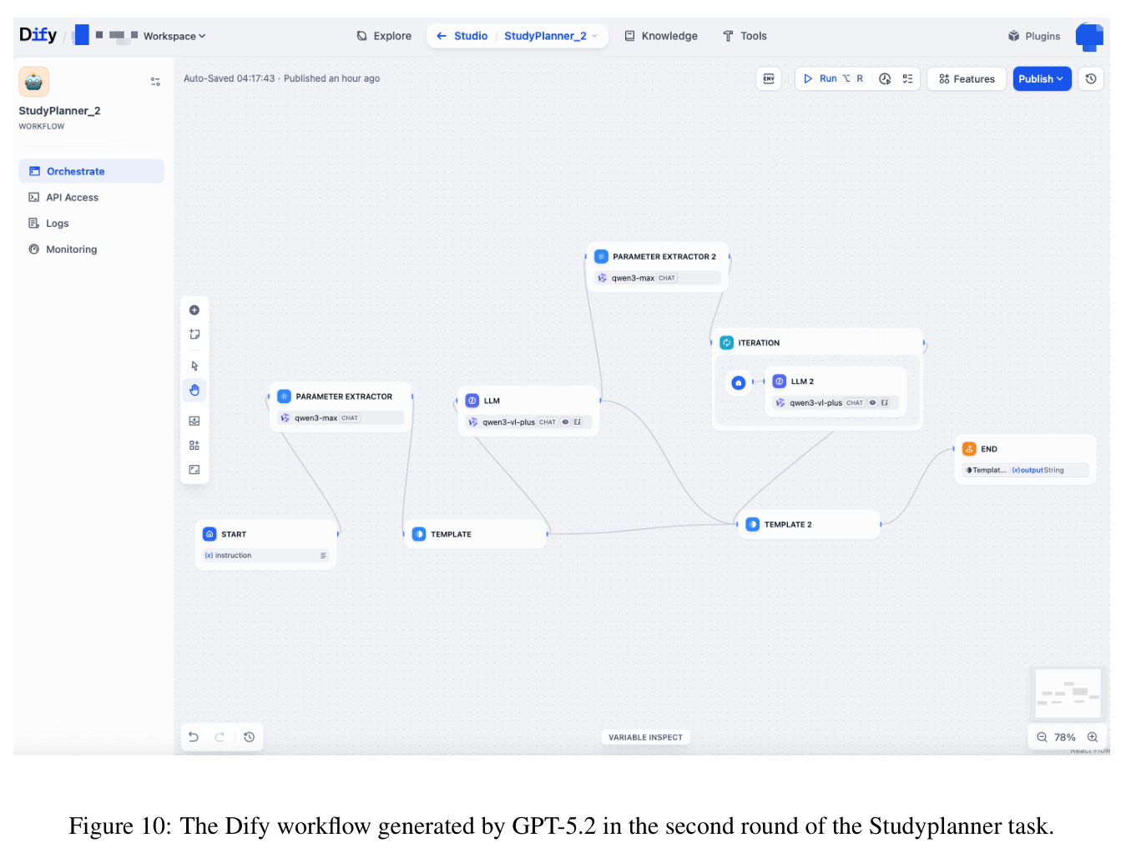Open Monitoring in sidebar
This screenshot has width=1126, height=853.
point(91,249)
